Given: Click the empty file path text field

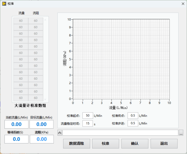Looking at the screenshot, I should point(120,133).
